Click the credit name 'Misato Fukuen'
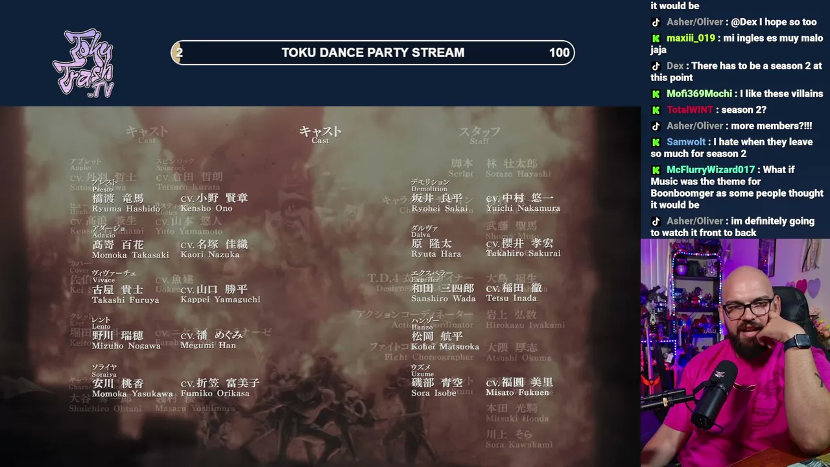The image size is (830, 467). tap(518, 392)
